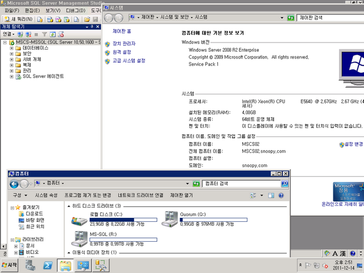Expand the 복제 folder node
Image resolution: width=364 pixels, height=273 pixels.
[11, 65]
